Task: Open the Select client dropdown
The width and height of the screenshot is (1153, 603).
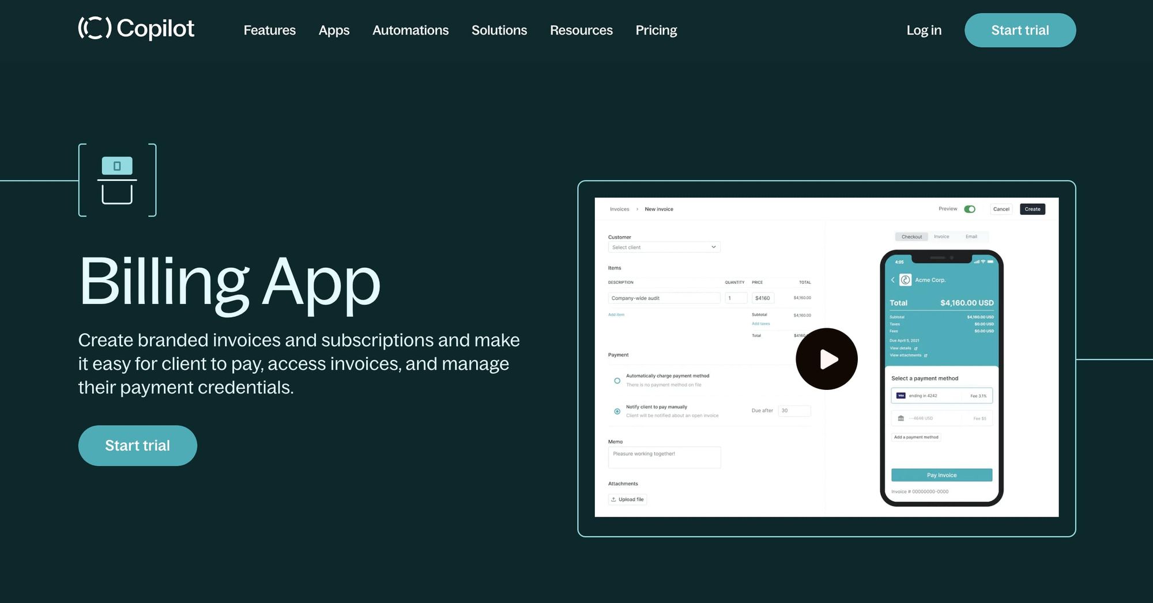Action: 664,246
